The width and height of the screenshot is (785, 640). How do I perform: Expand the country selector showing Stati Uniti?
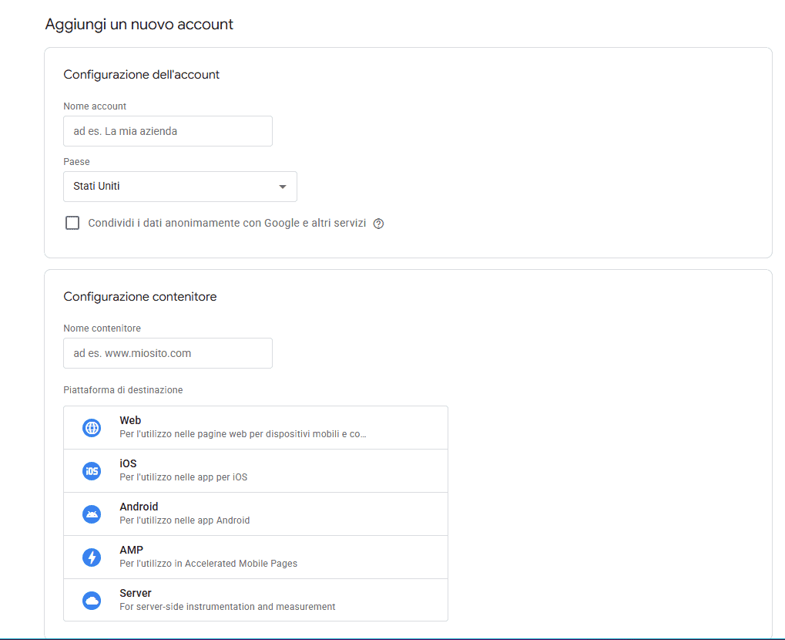point(179,186)
